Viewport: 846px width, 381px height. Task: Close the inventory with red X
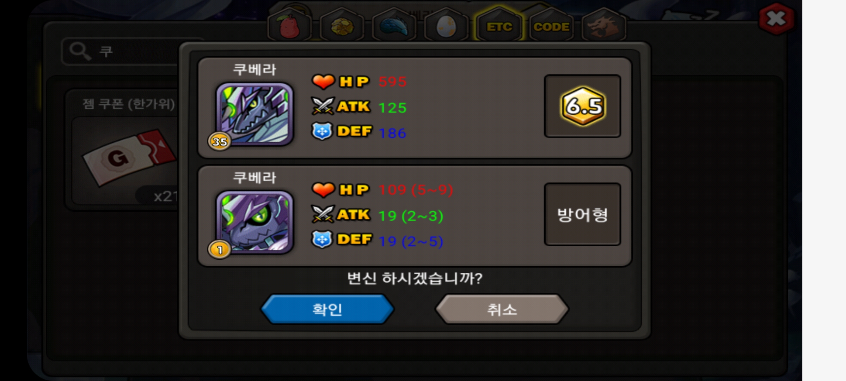(776, 19)
